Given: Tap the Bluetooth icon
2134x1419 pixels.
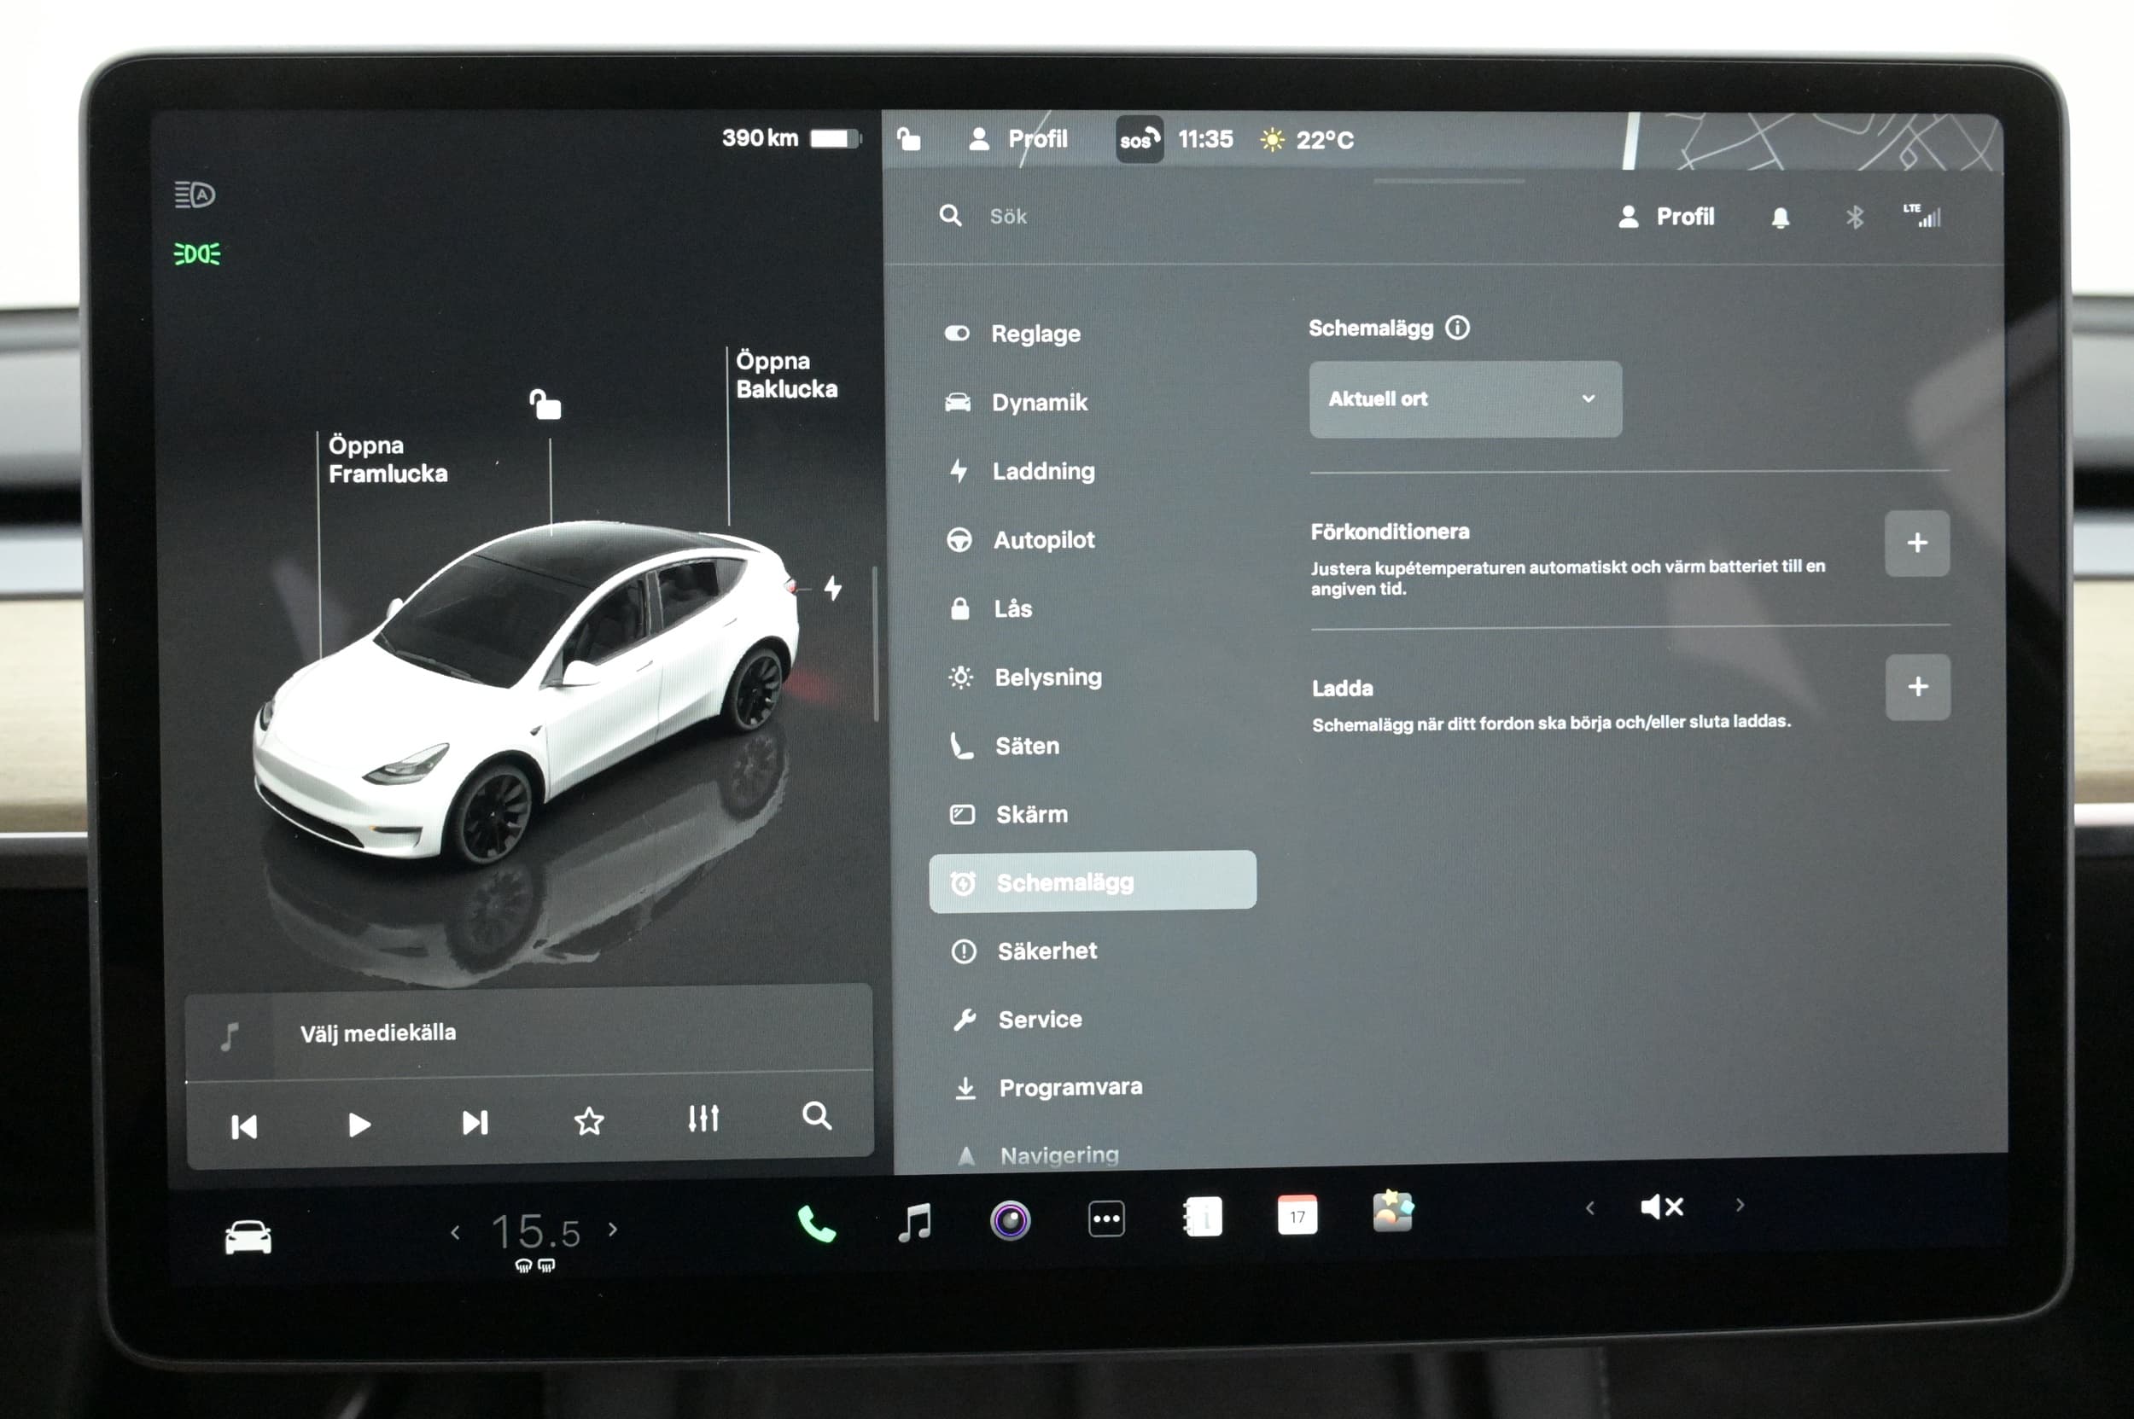Looking at the screenshot, I should click(1854, 218).
